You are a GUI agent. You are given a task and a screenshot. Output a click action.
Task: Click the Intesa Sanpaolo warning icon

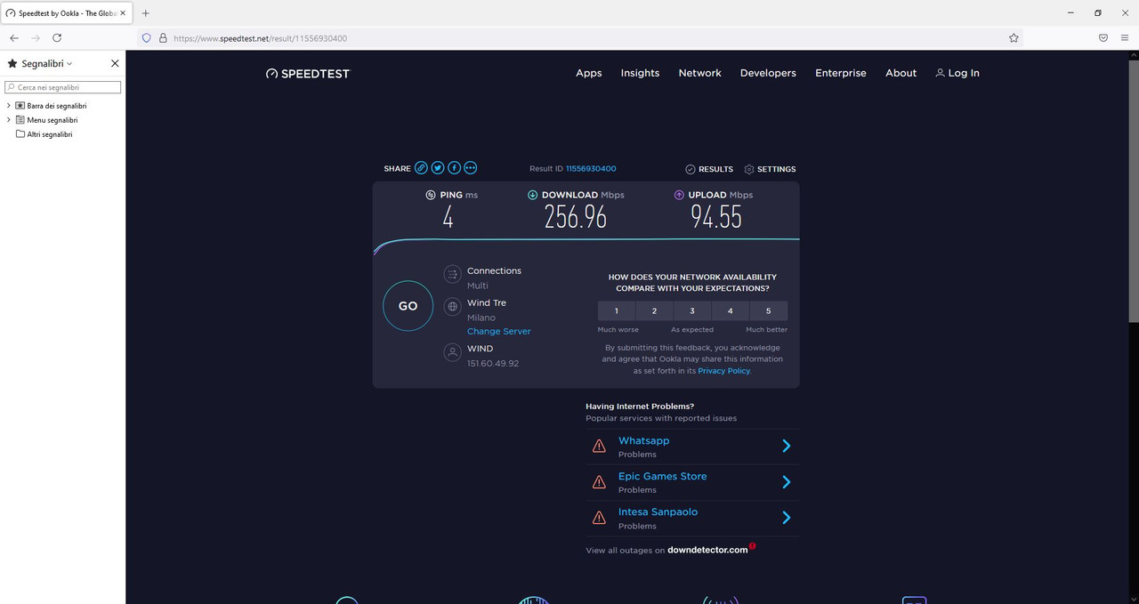[599, 518]
